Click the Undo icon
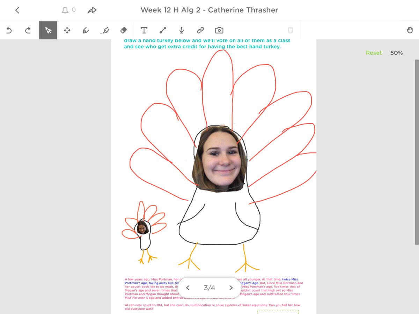 point(9,30)
